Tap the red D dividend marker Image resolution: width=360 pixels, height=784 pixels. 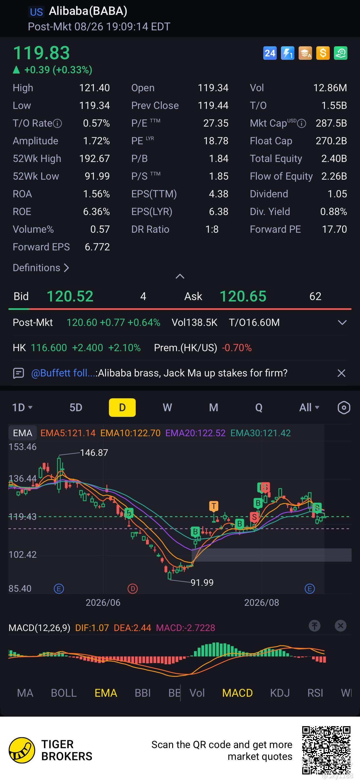coord(133,589)
